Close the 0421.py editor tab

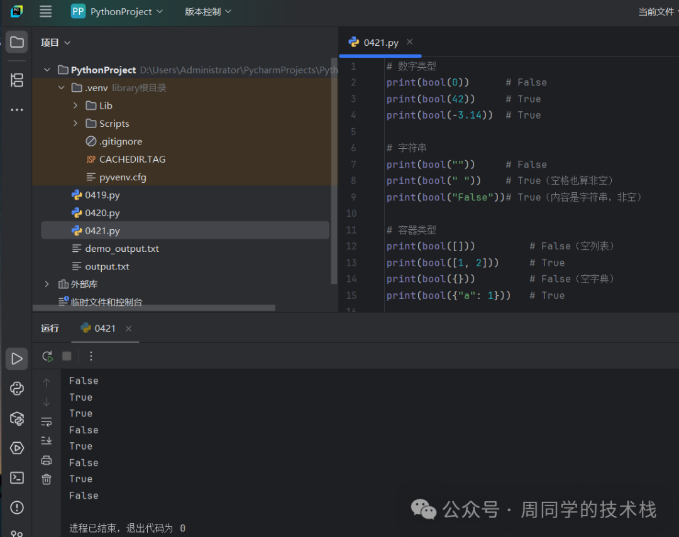[x=410, y=42]
